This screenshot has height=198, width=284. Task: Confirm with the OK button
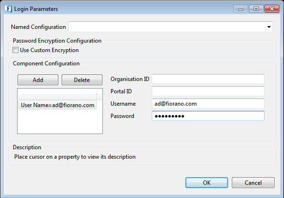(207, 183)
